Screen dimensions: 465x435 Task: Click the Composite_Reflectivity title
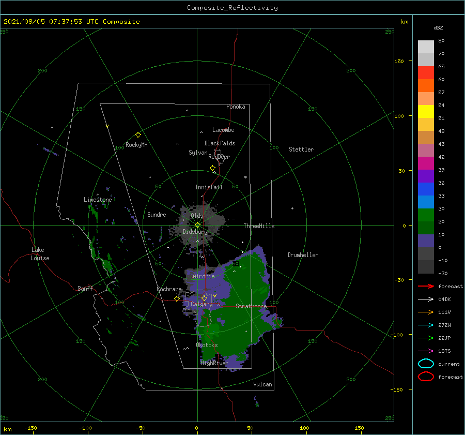[232, 8]
